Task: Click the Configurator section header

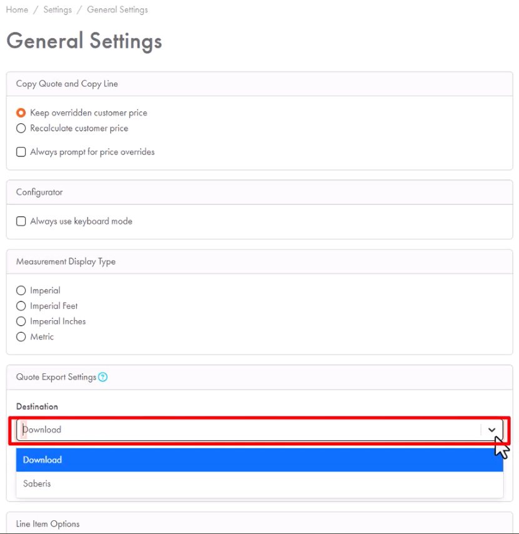Action: click(39, 193)
